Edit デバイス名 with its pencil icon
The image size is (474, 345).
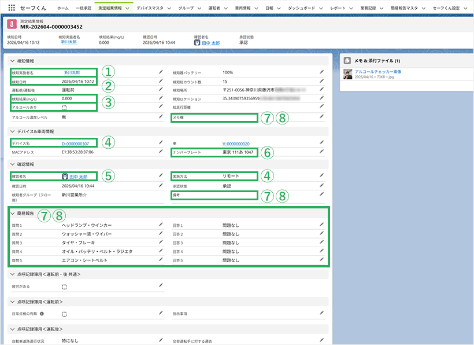161,142
